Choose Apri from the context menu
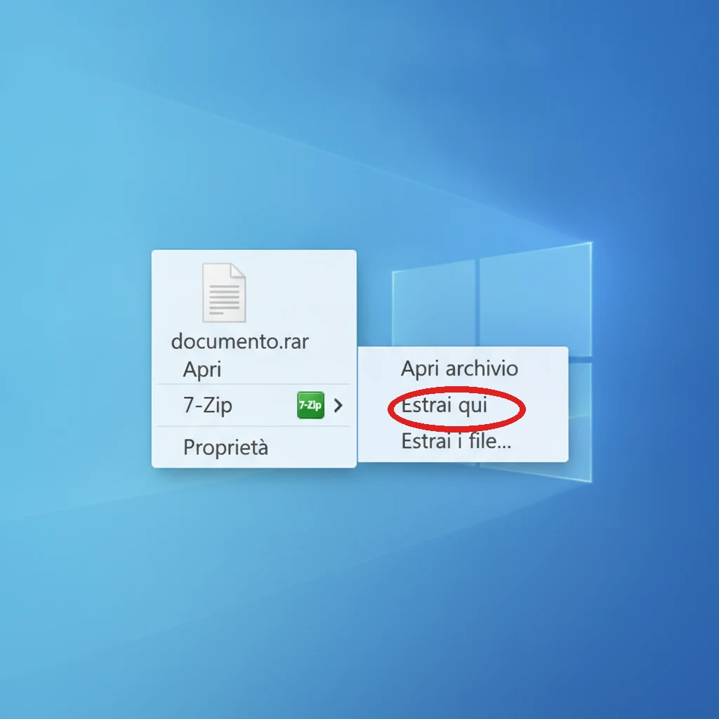 point(202,369)
